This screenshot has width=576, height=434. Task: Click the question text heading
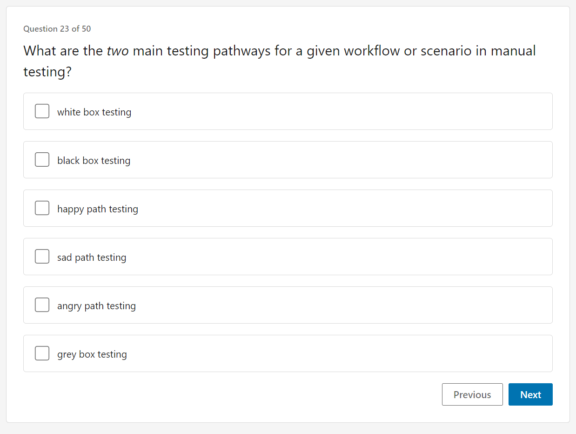tap(279, 61)
